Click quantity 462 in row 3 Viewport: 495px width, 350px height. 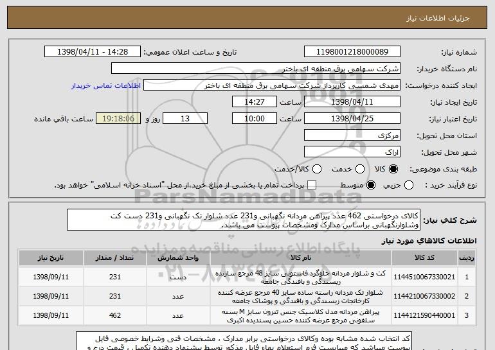coord(115,315)
